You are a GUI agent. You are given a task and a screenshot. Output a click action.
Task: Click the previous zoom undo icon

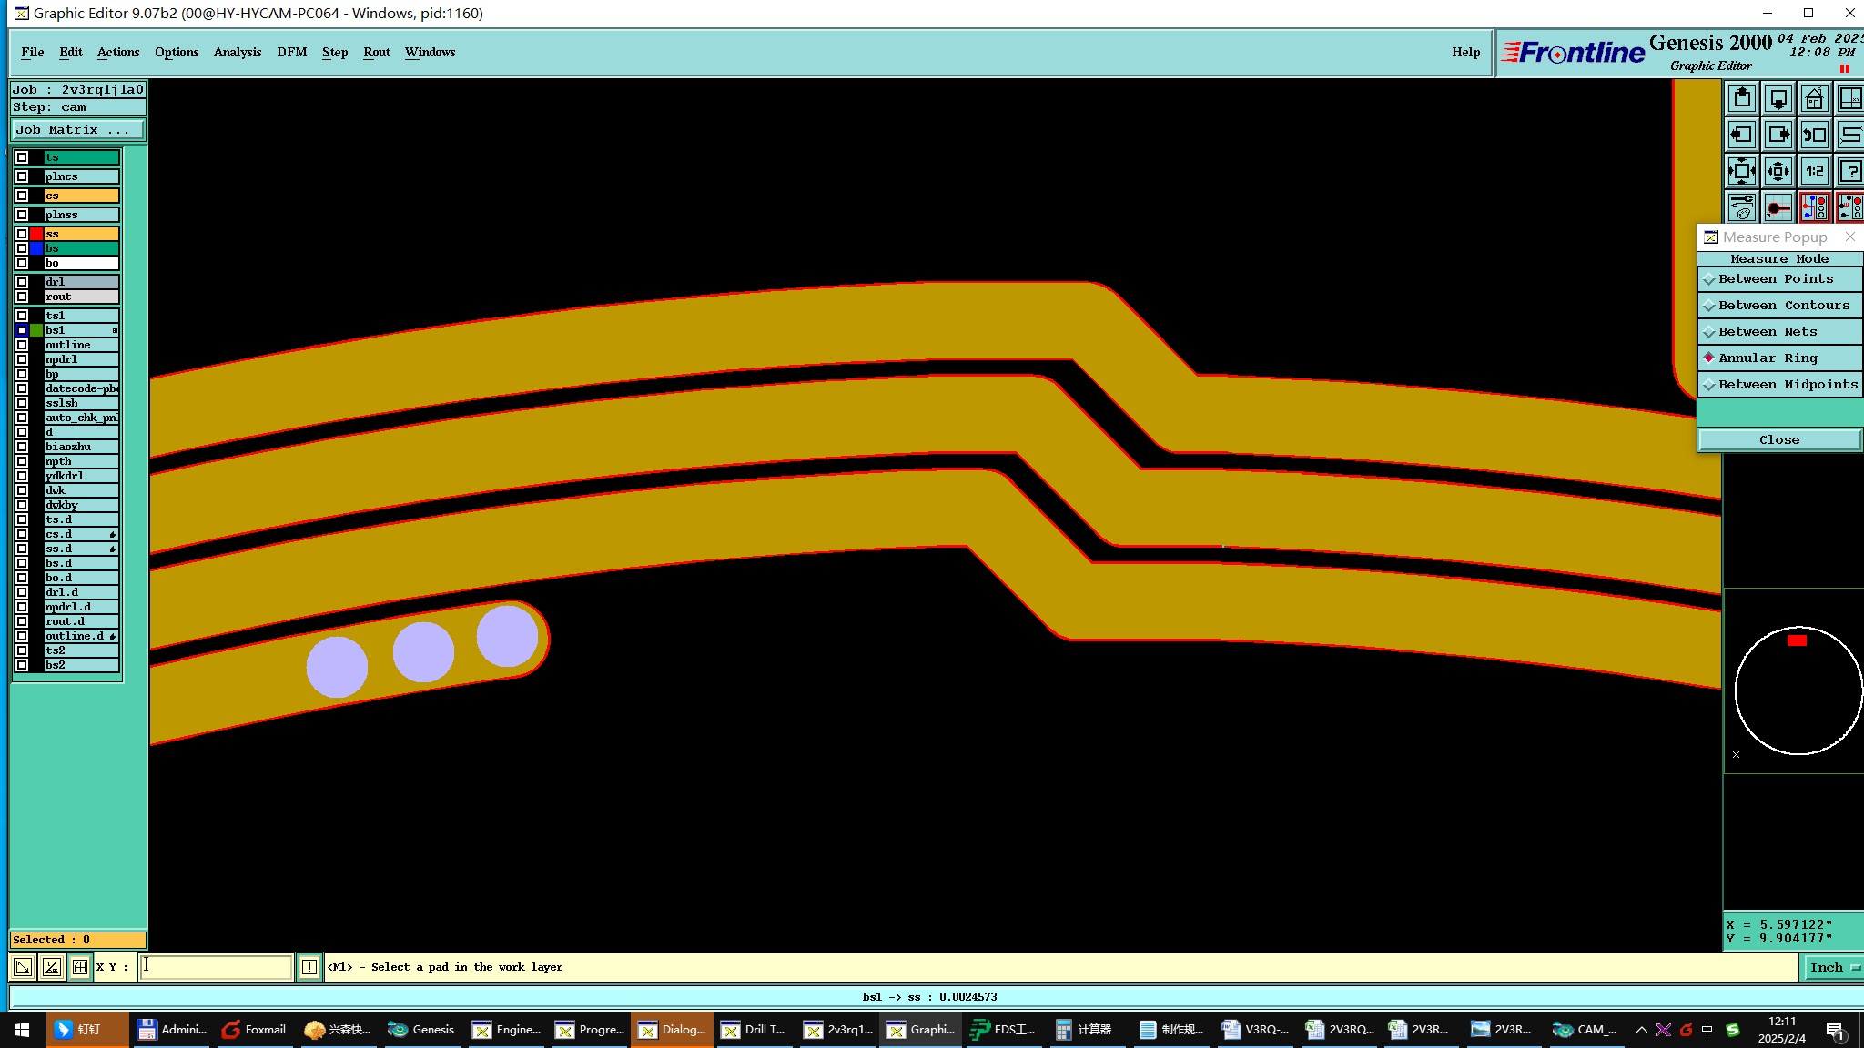click(1814, 135)
